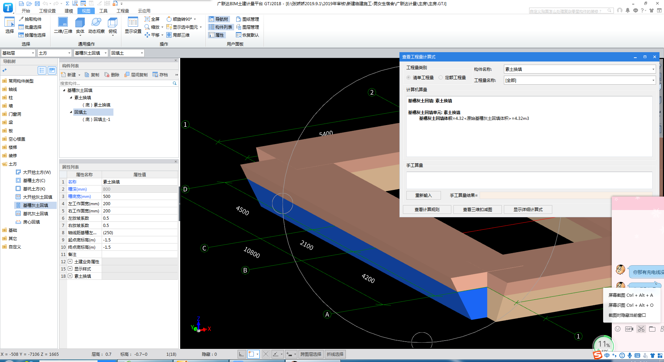
Task: Click the Sigma summary calculation icon
Action: tap(67, 3)
